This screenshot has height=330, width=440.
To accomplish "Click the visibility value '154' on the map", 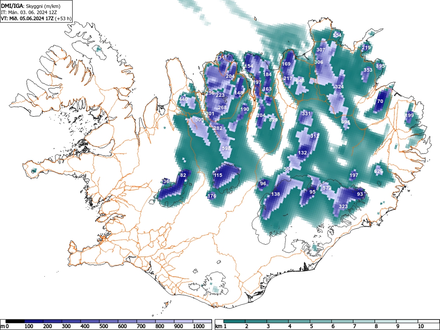I will pyautogui.click(x=249, y=66).
